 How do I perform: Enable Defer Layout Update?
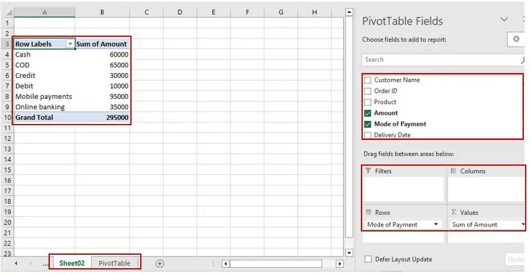(x=368, y=259)
